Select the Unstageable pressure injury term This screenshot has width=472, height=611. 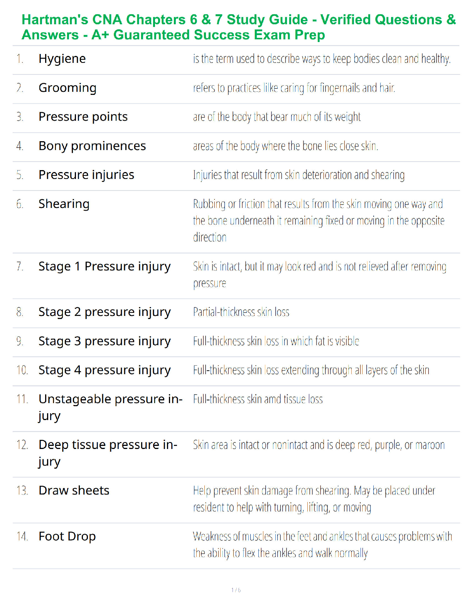111,408
